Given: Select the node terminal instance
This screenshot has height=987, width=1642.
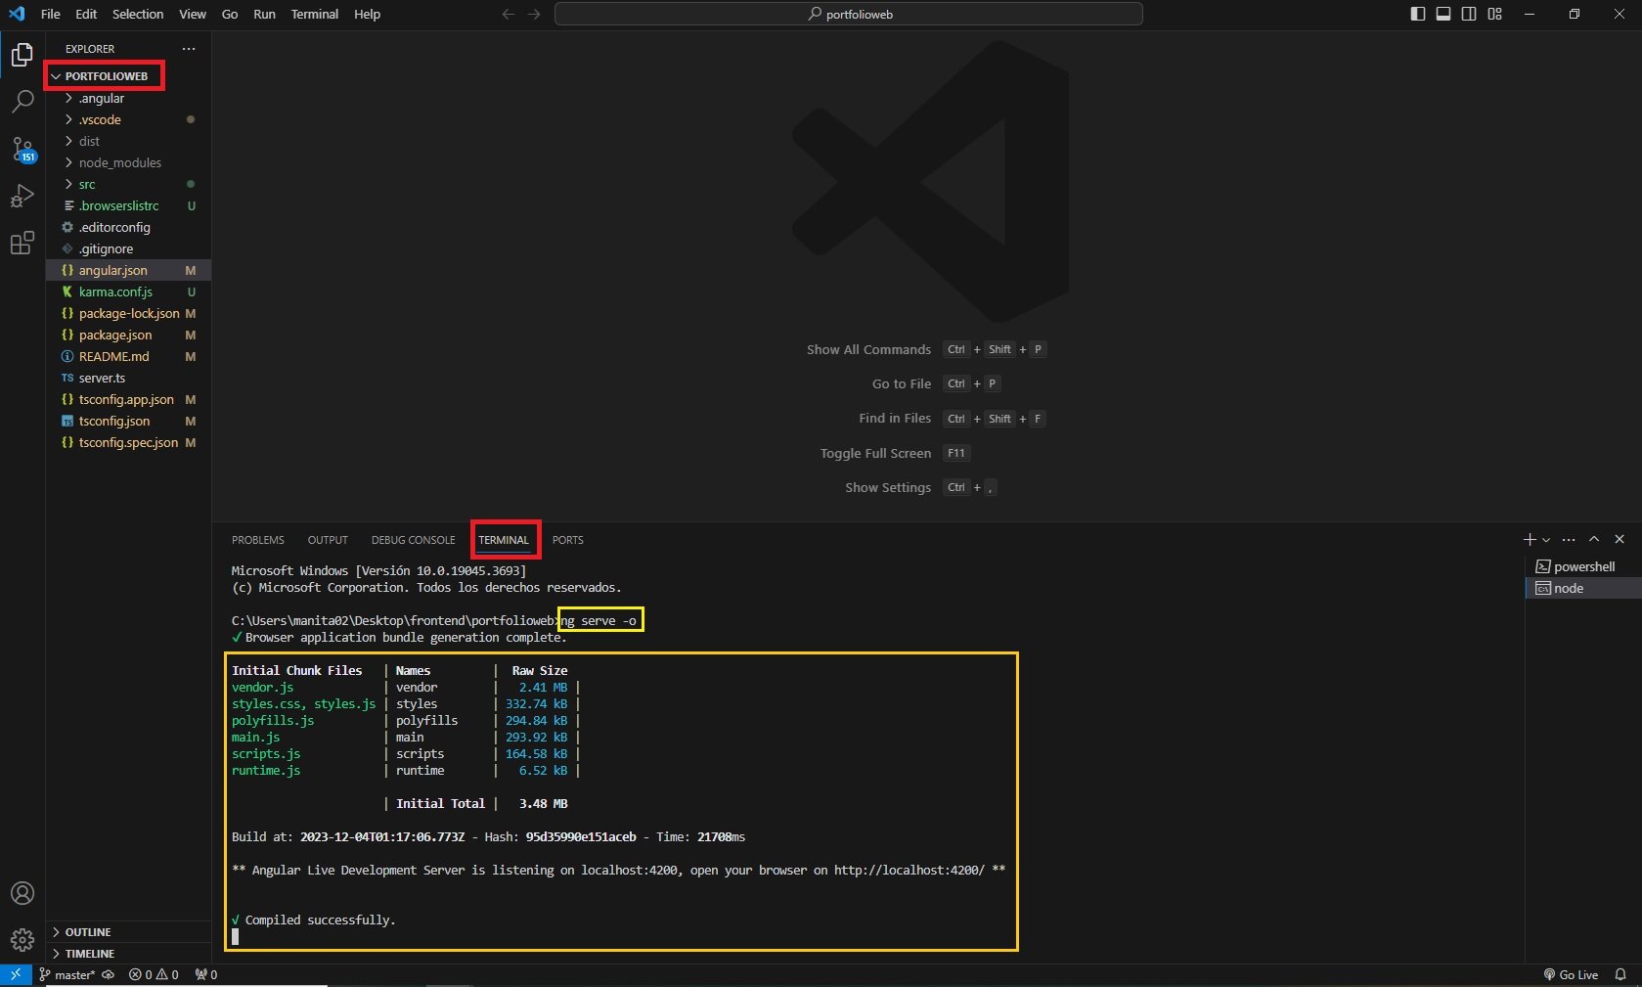Looking at the screenshot, I should pos(1583,588).
